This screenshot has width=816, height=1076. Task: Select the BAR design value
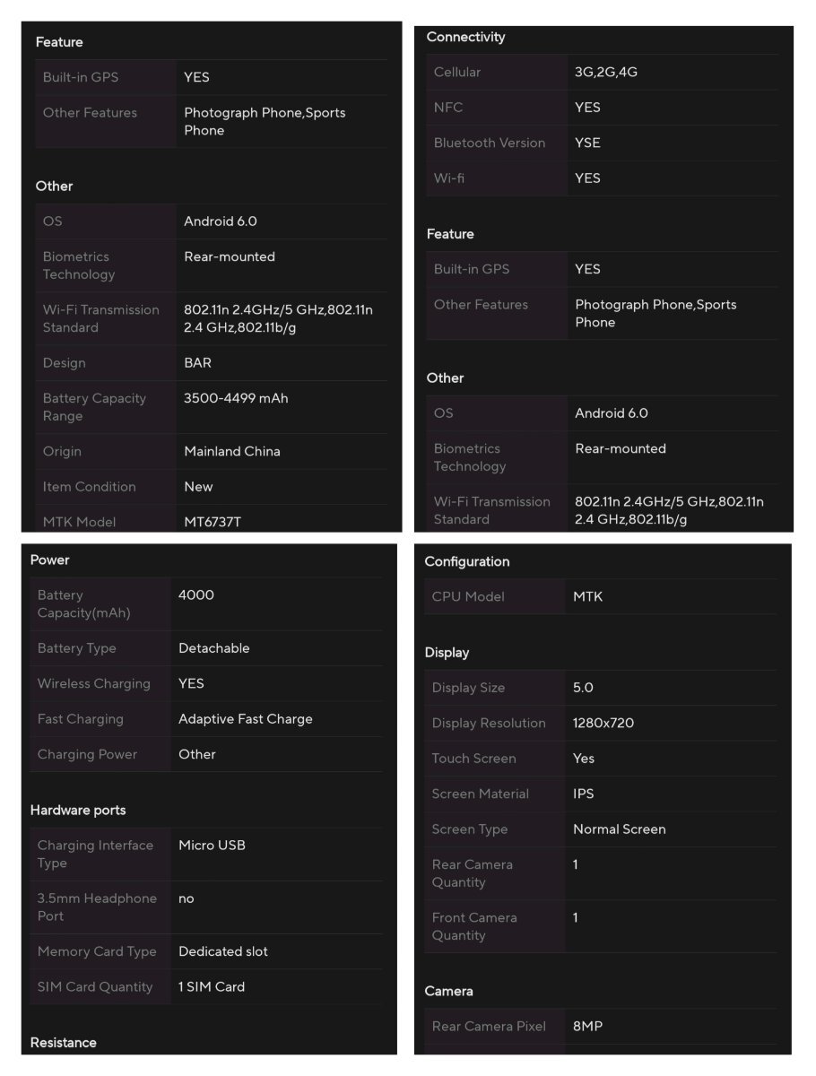tap(198, 362)
